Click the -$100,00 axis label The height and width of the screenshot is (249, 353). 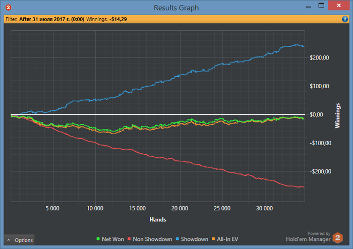pos(320,143)
